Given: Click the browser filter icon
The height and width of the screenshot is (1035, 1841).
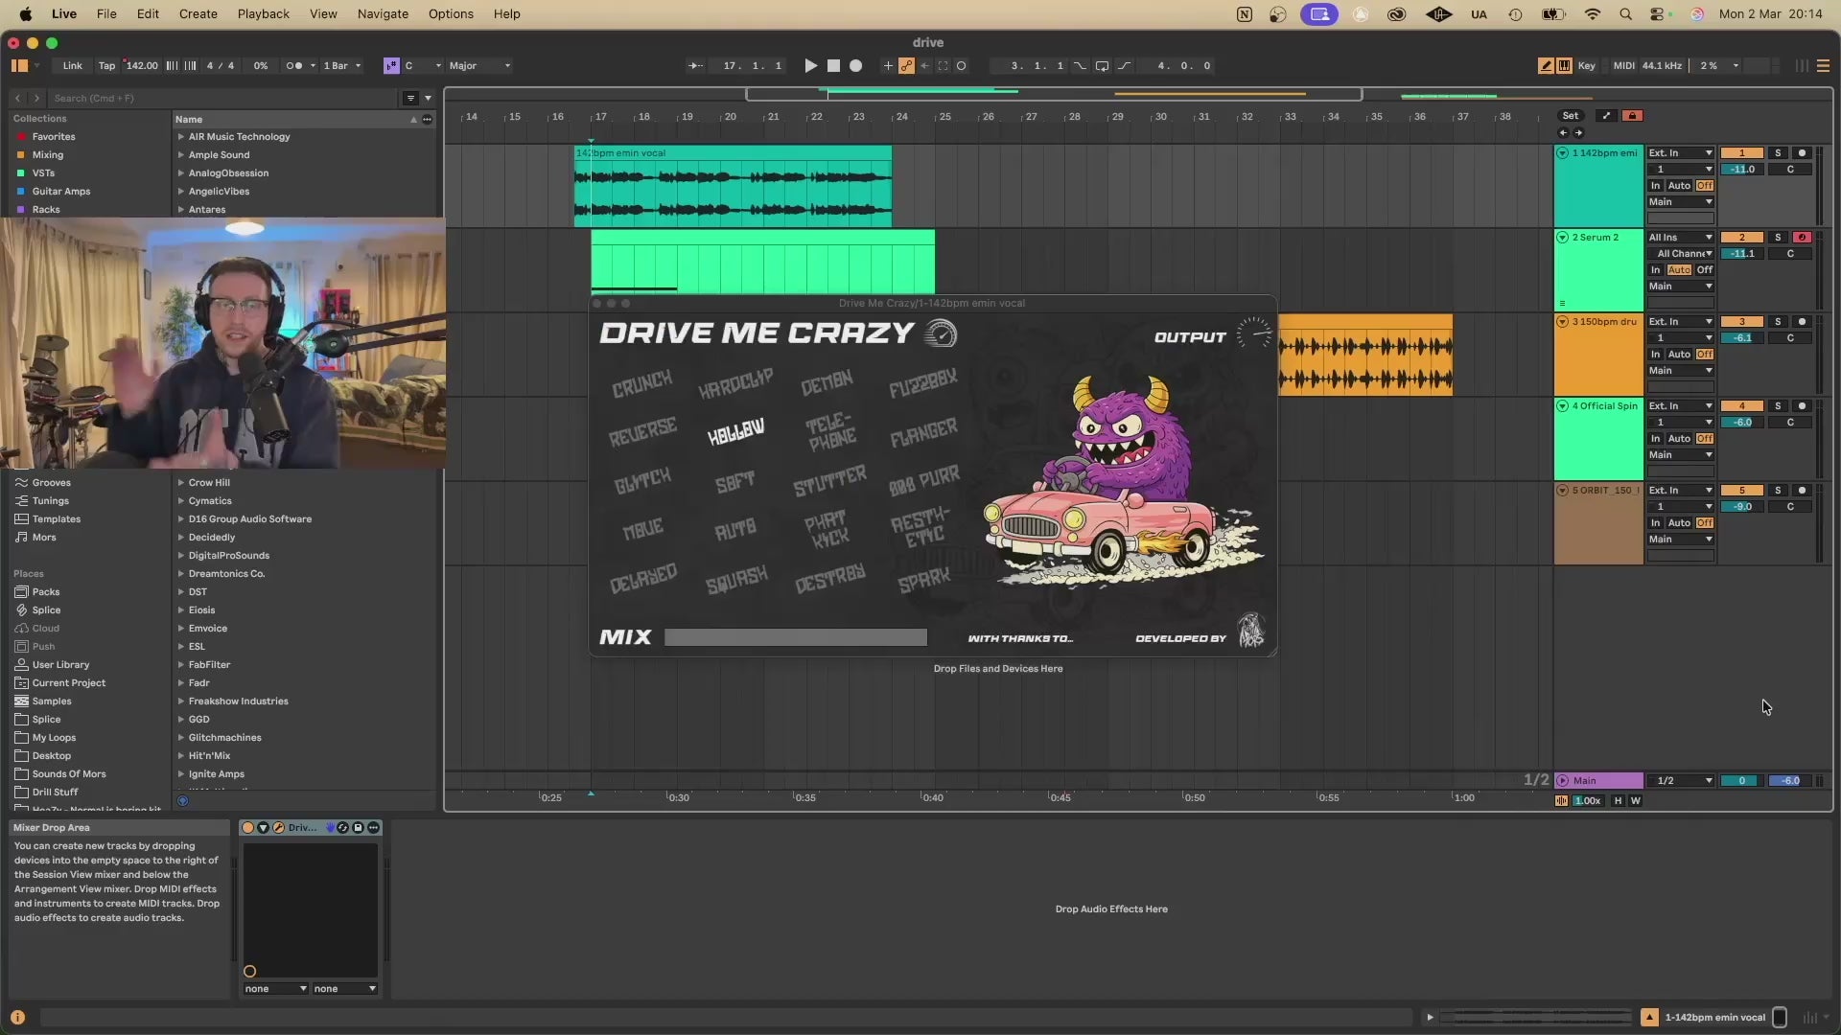Looking at the screenshot, I should 410,98.
